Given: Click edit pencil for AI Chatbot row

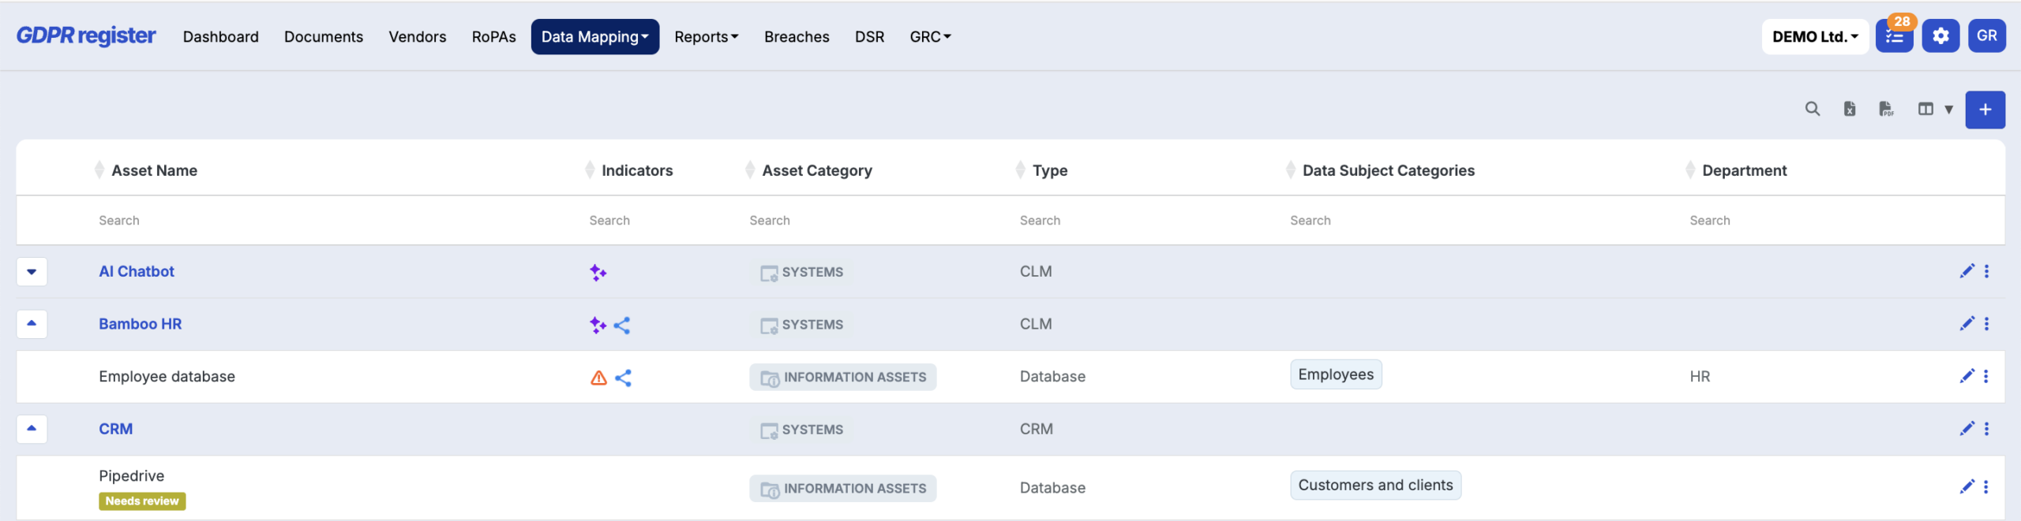Looking at the screenshot, I should (x=1967, y=271).
